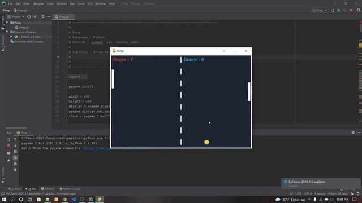This screenshot has width=362, height=203.
Task: Collapse the Pong project folder
Action: [7, 23]
